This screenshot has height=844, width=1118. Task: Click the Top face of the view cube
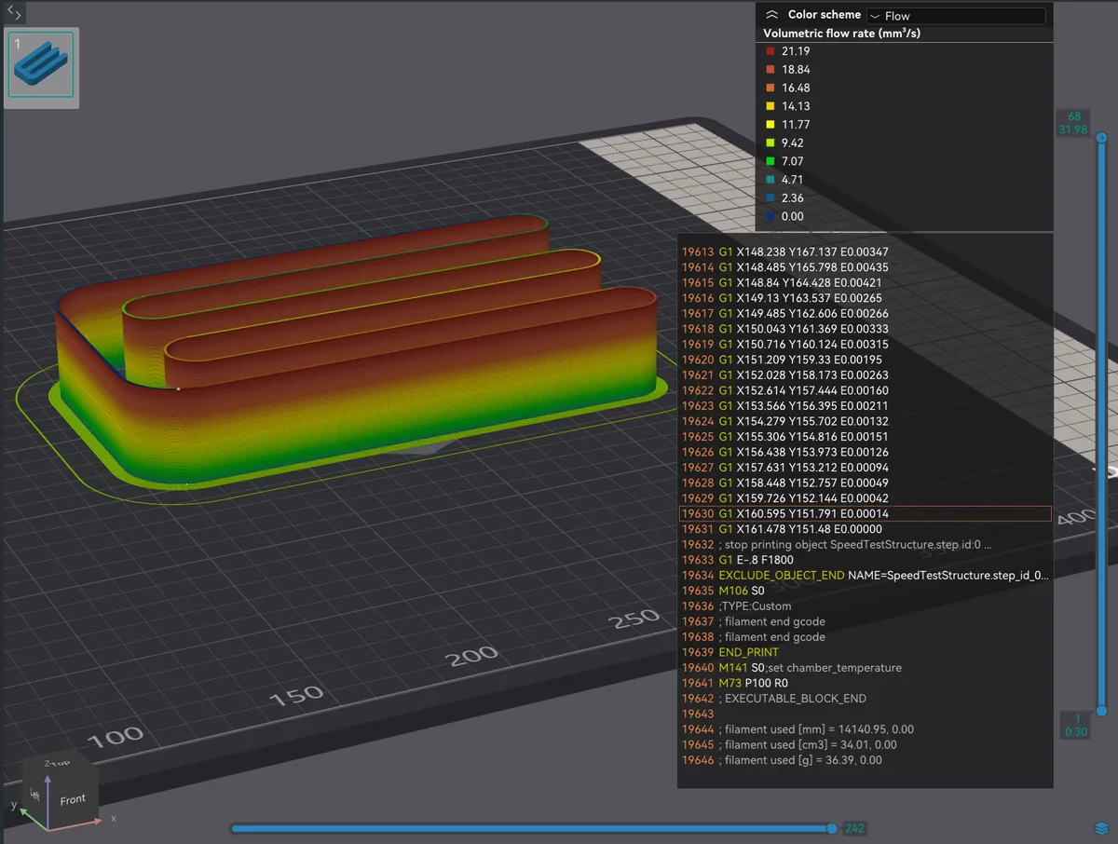click(x=58, y=764)
